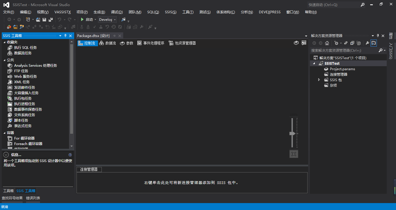This screenshot has width=396, height=210.
Task: Click Collapse All icon in Solution Explorer
Action: 352,43
